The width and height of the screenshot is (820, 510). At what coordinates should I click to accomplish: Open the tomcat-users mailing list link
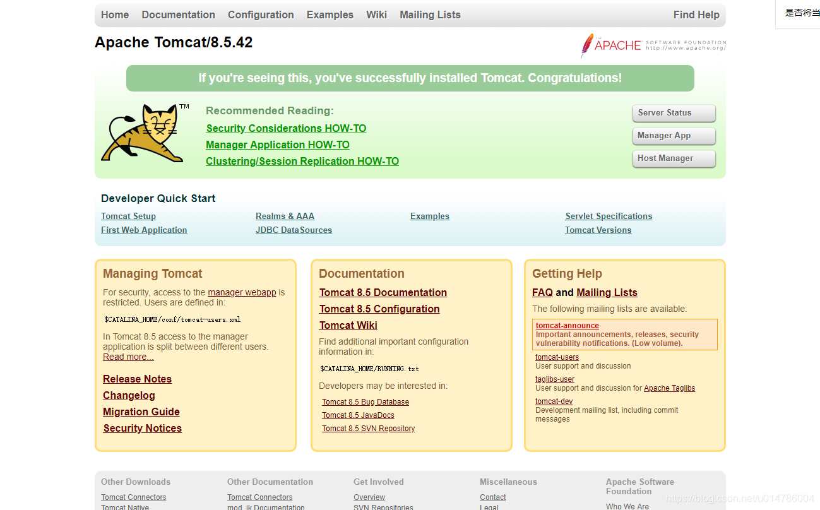pos(557,357)
